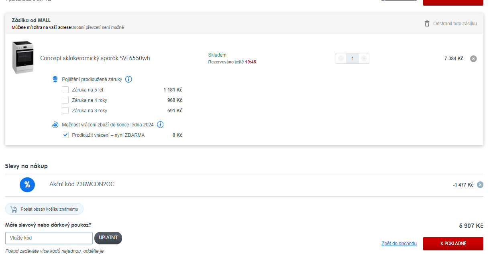
Task: Remove the stove item with the X icon
Action: 473,59
